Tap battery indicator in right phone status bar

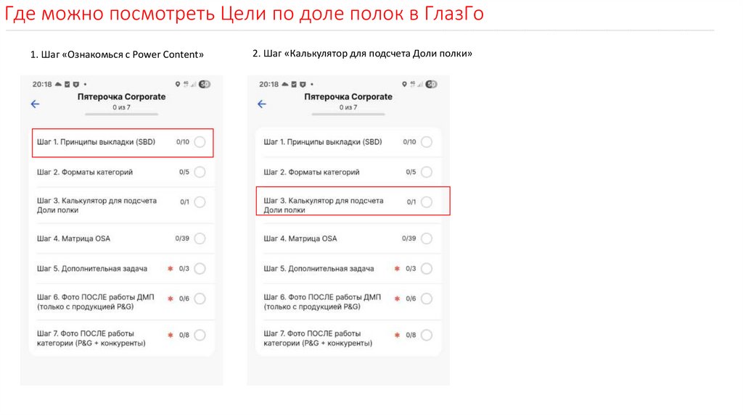pos(431,84)
